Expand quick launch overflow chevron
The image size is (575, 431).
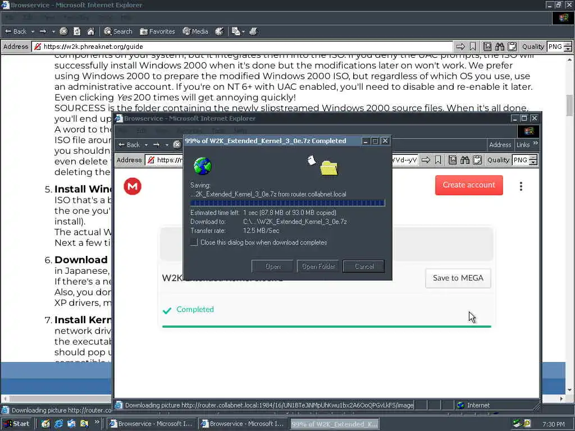tap(97, 422)
